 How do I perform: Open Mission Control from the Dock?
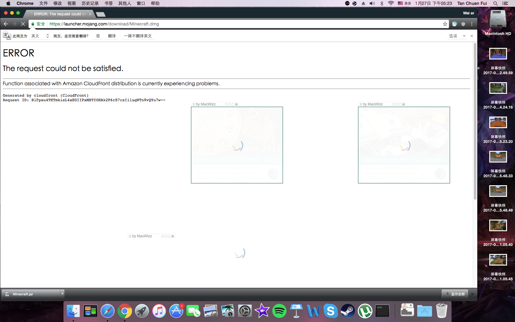point(90,311)
